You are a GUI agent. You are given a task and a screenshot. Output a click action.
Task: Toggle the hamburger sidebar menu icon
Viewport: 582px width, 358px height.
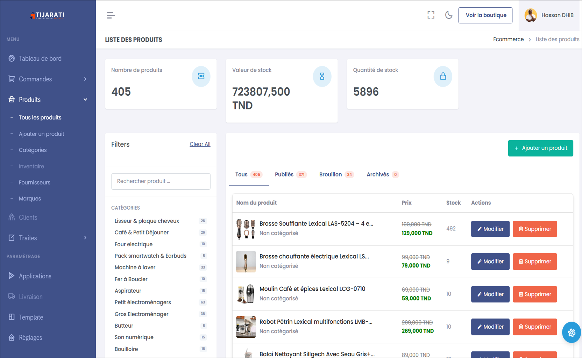click(x=111, y=15)
